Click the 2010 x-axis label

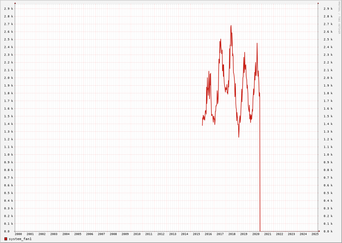click(x=137, y=234)
